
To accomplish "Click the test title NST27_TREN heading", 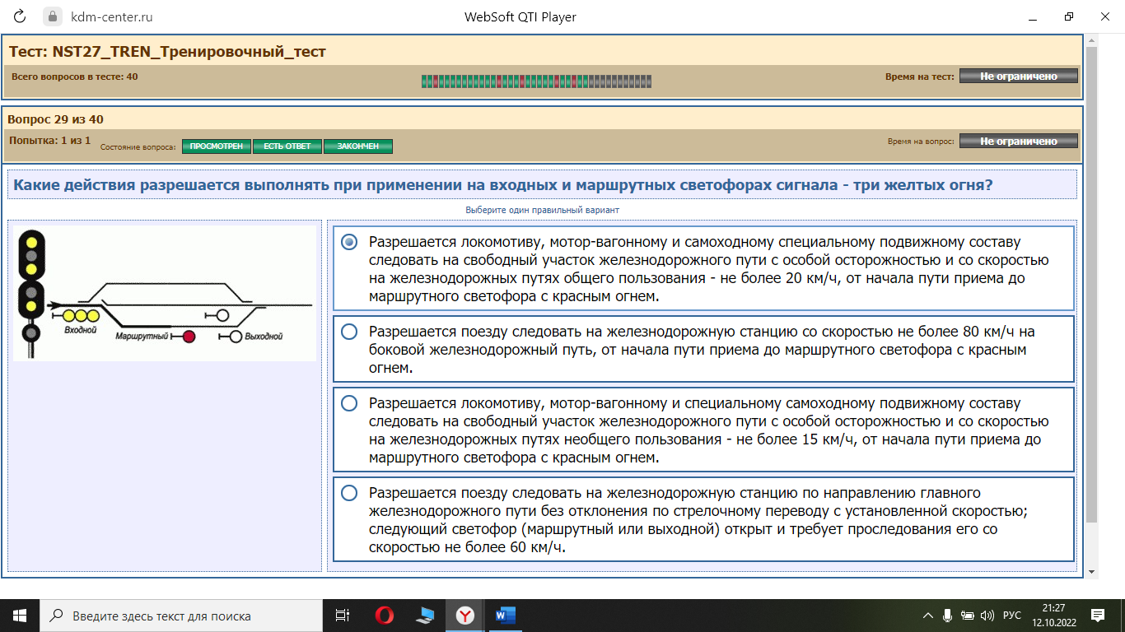I will click(167, 52).
